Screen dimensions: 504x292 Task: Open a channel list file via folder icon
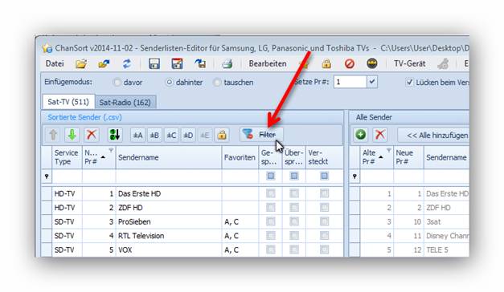(81, 64)
